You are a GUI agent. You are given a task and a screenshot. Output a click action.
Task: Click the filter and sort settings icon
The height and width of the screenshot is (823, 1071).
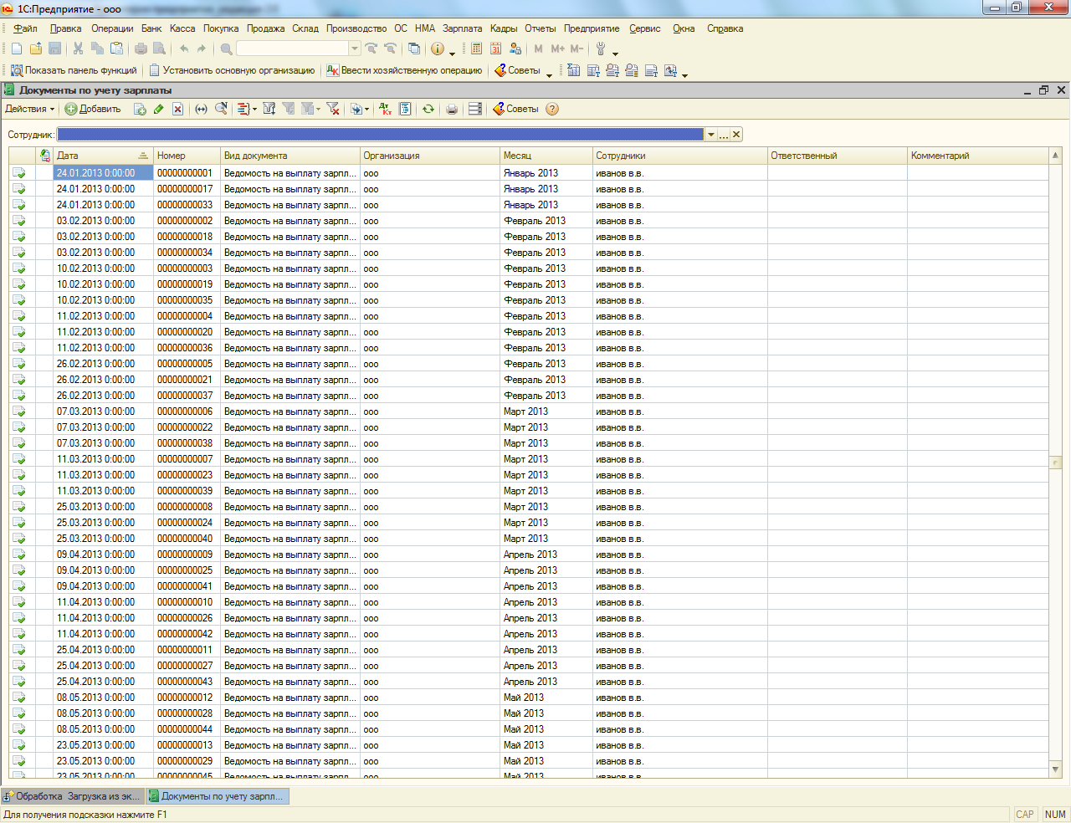[x=269, y=109]
